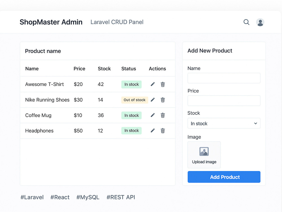
Task: Click the stock value 12
Action: coord(100,131)
